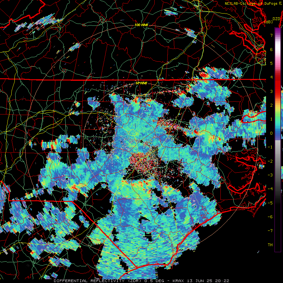
Task: Click the "-7" value on the dB scale
Action: coord(270,231)
